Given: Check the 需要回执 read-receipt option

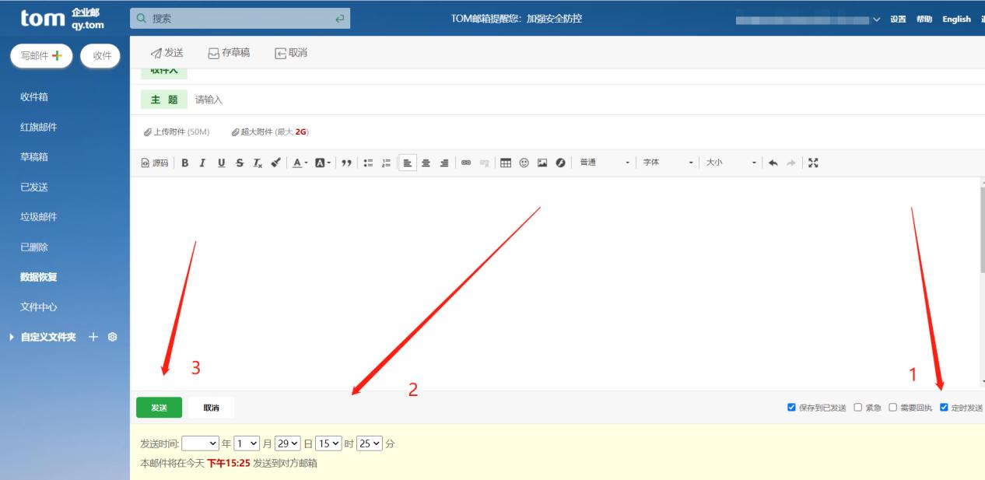Looking at the screenshot, I should click(892, 406).
